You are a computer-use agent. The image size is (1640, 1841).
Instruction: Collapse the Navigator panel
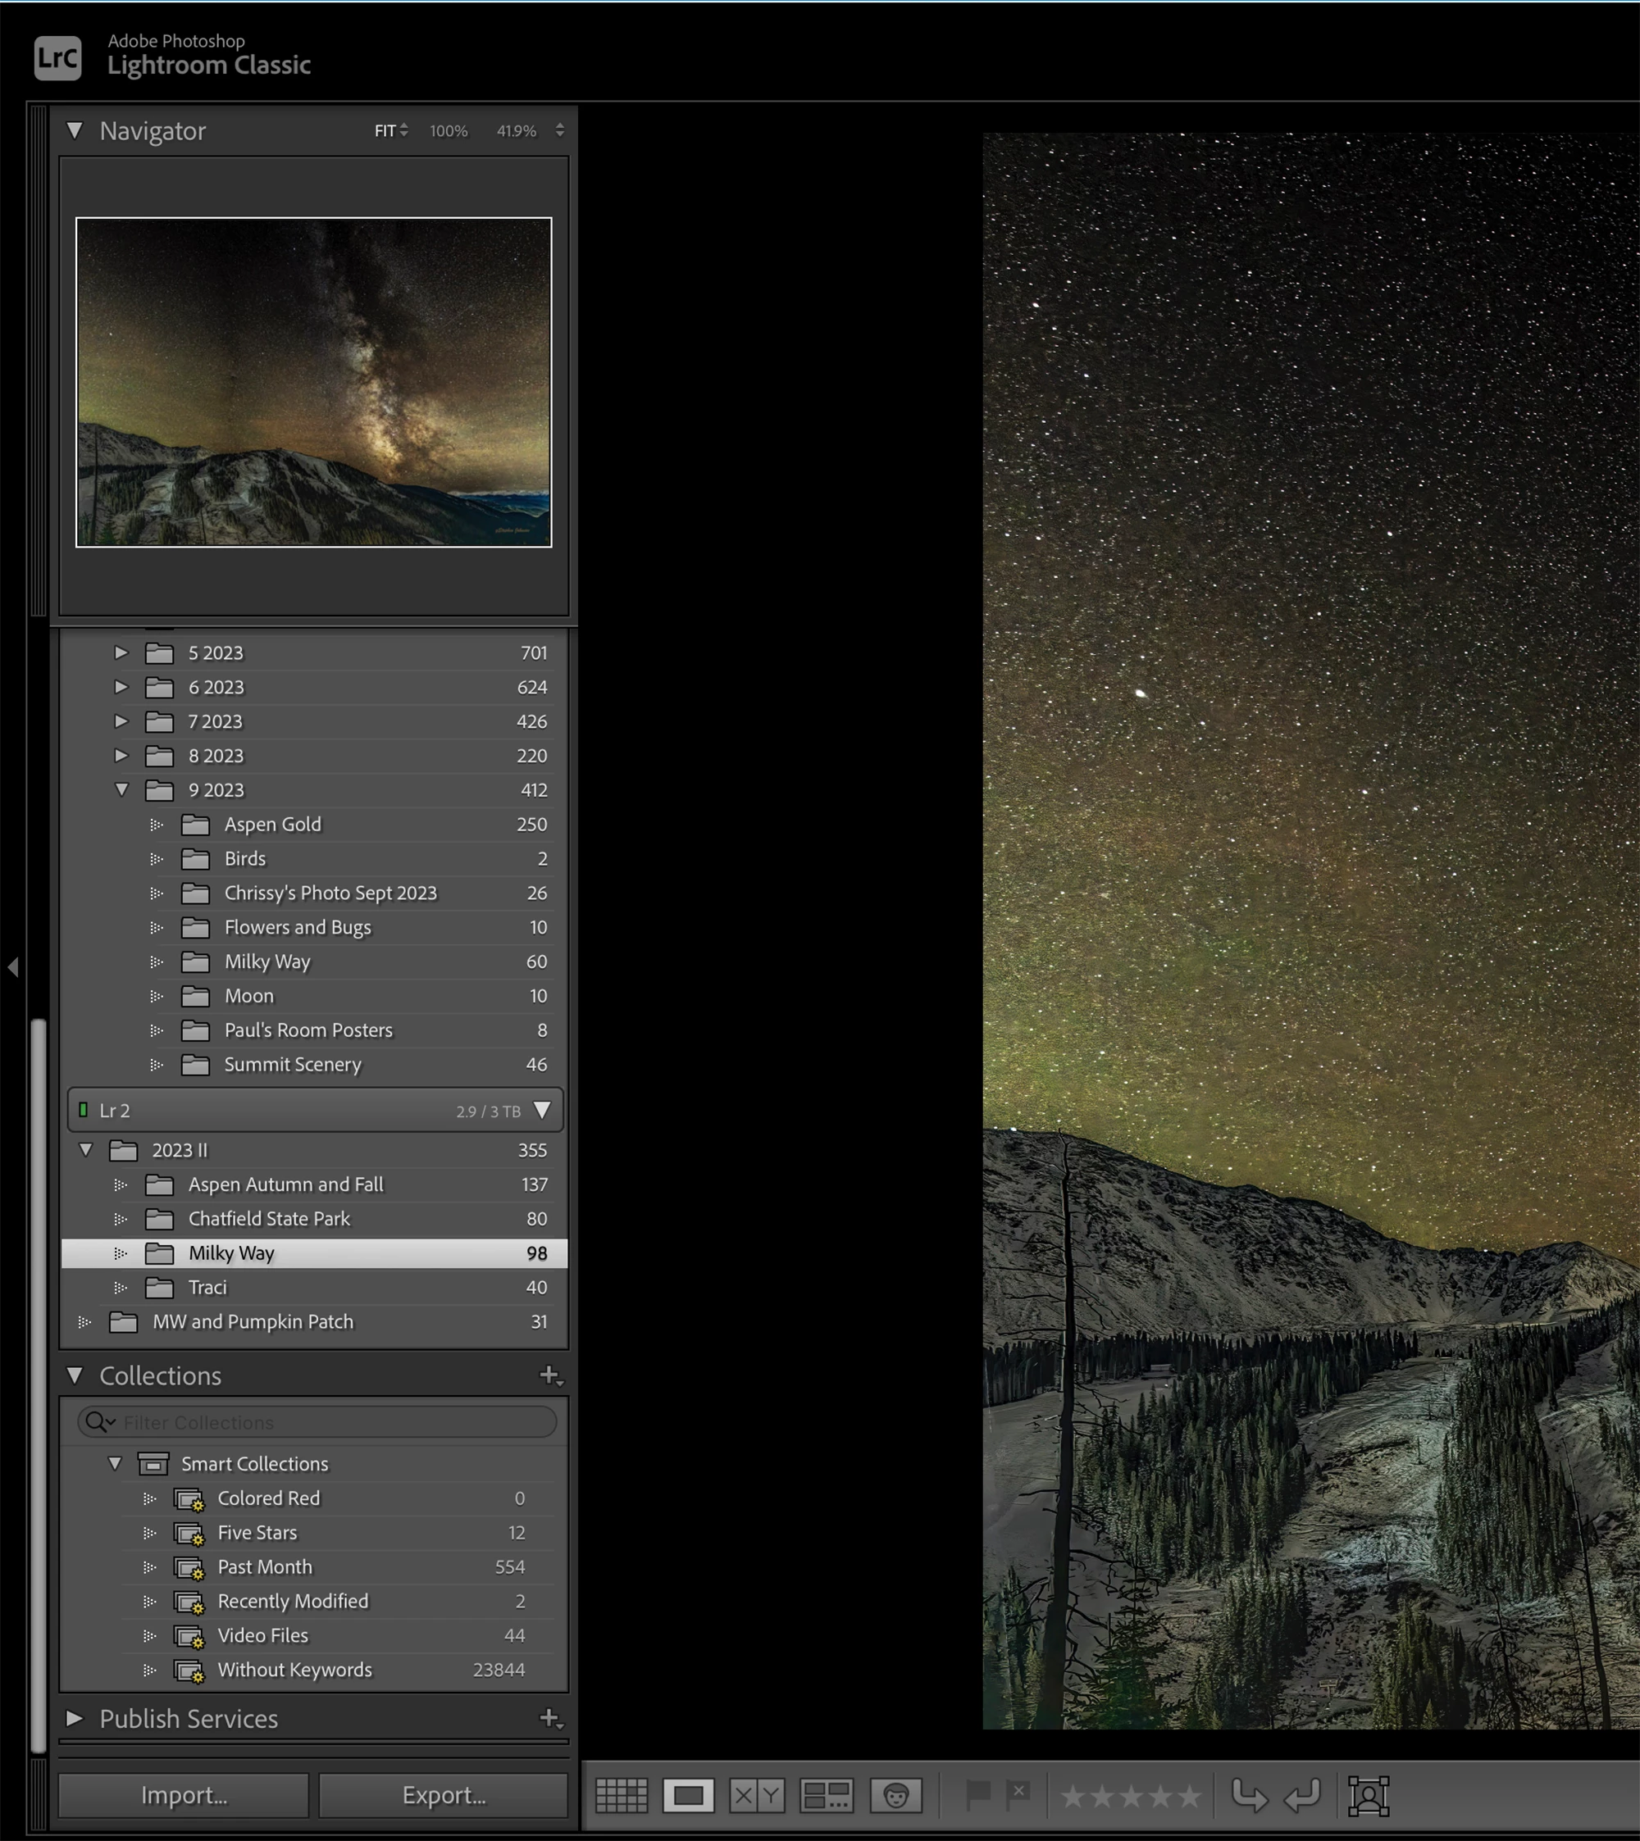point(75,131)
